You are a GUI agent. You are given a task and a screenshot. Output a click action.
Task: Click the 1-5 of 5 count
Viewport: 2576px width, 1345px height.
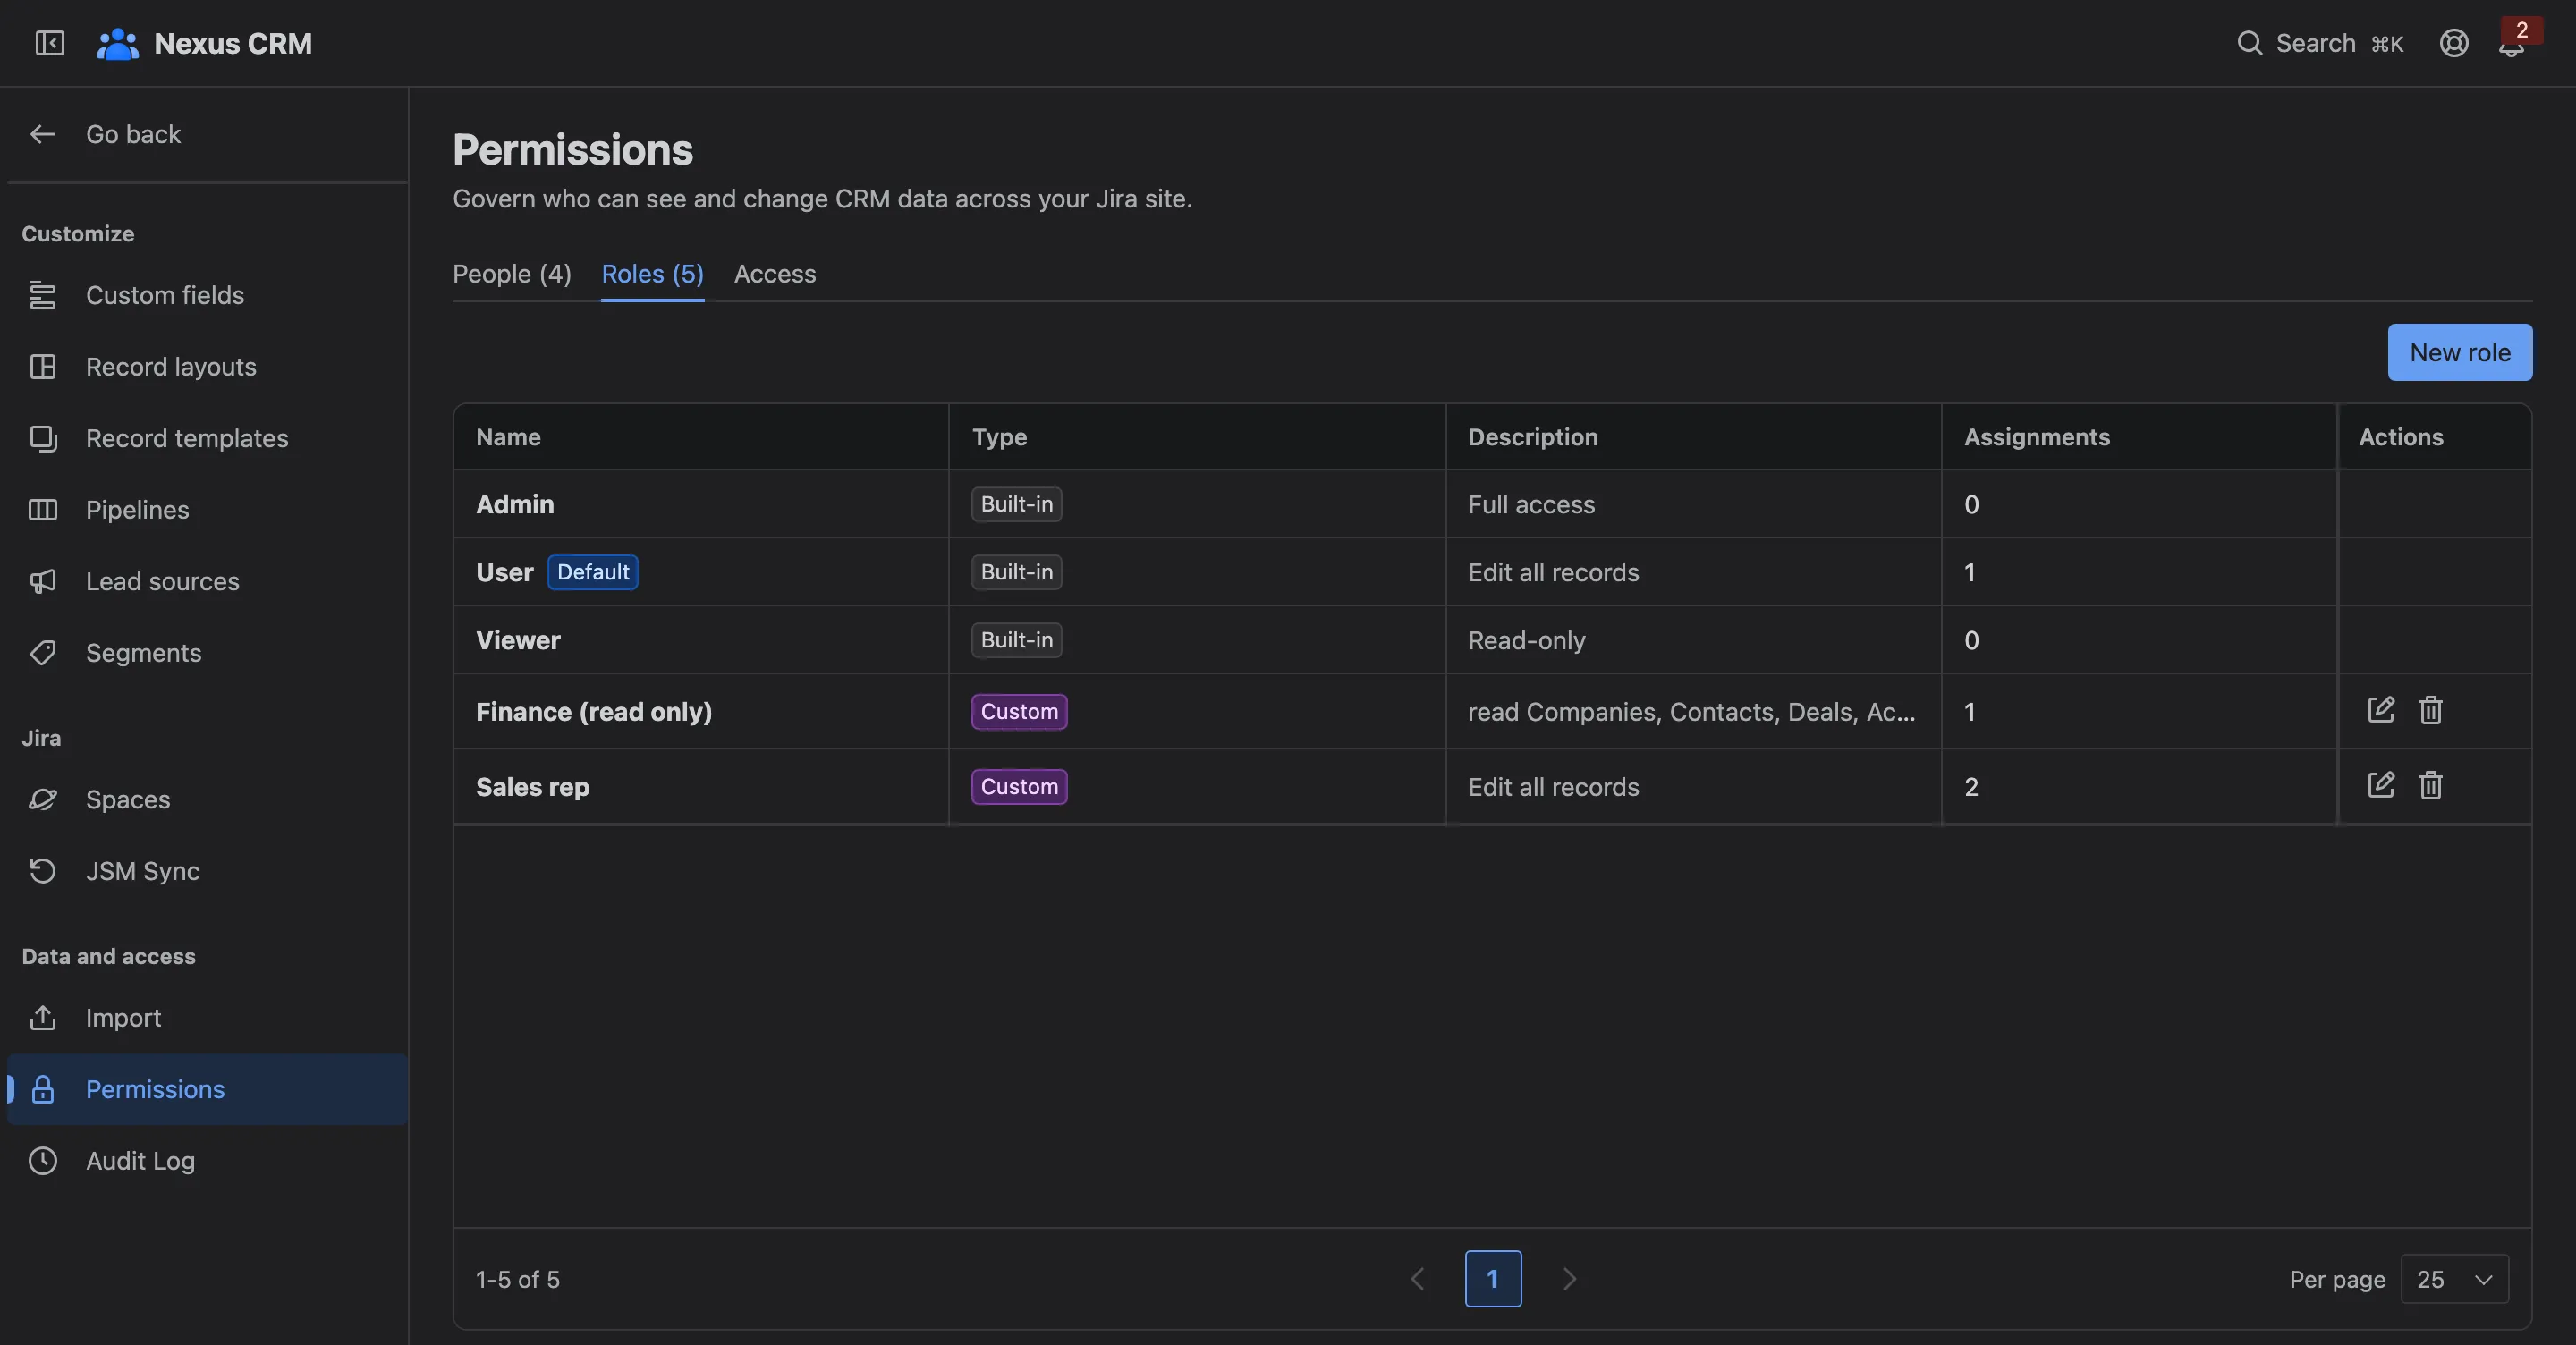(x=518, y=1279)
